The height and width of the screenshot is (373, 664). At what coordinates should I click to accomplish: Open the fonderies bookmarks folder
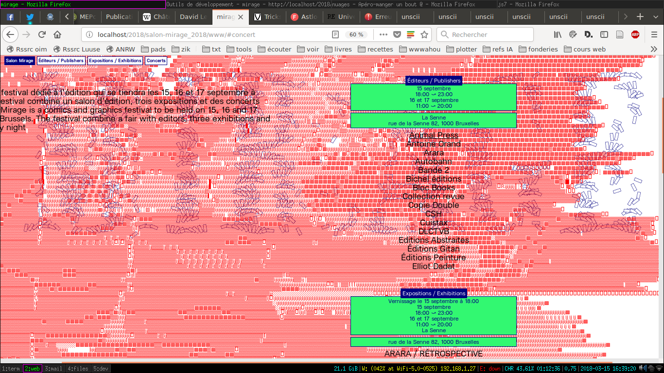[x=540, y=49]
